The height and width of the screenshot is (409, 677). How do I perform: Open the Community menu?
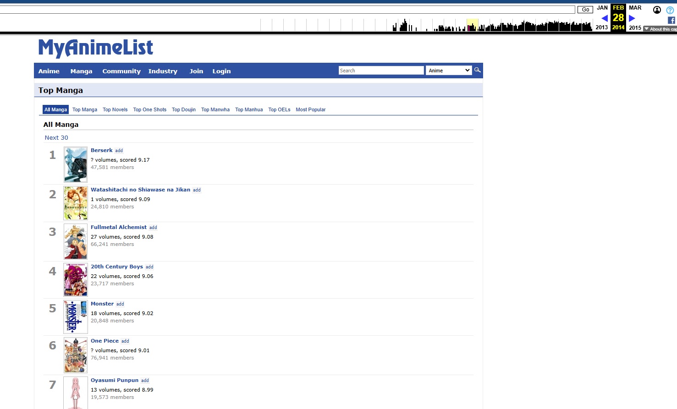click(x=121, y=71)
